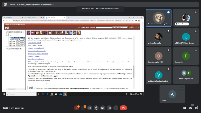Open the chat panel icon
This screenshot has width=201, height=113.
click(x=196, y=108)
